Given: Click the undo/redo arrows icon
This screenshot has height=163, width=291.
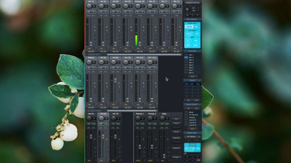Looking at the screenshot, I should coord(194,9).
